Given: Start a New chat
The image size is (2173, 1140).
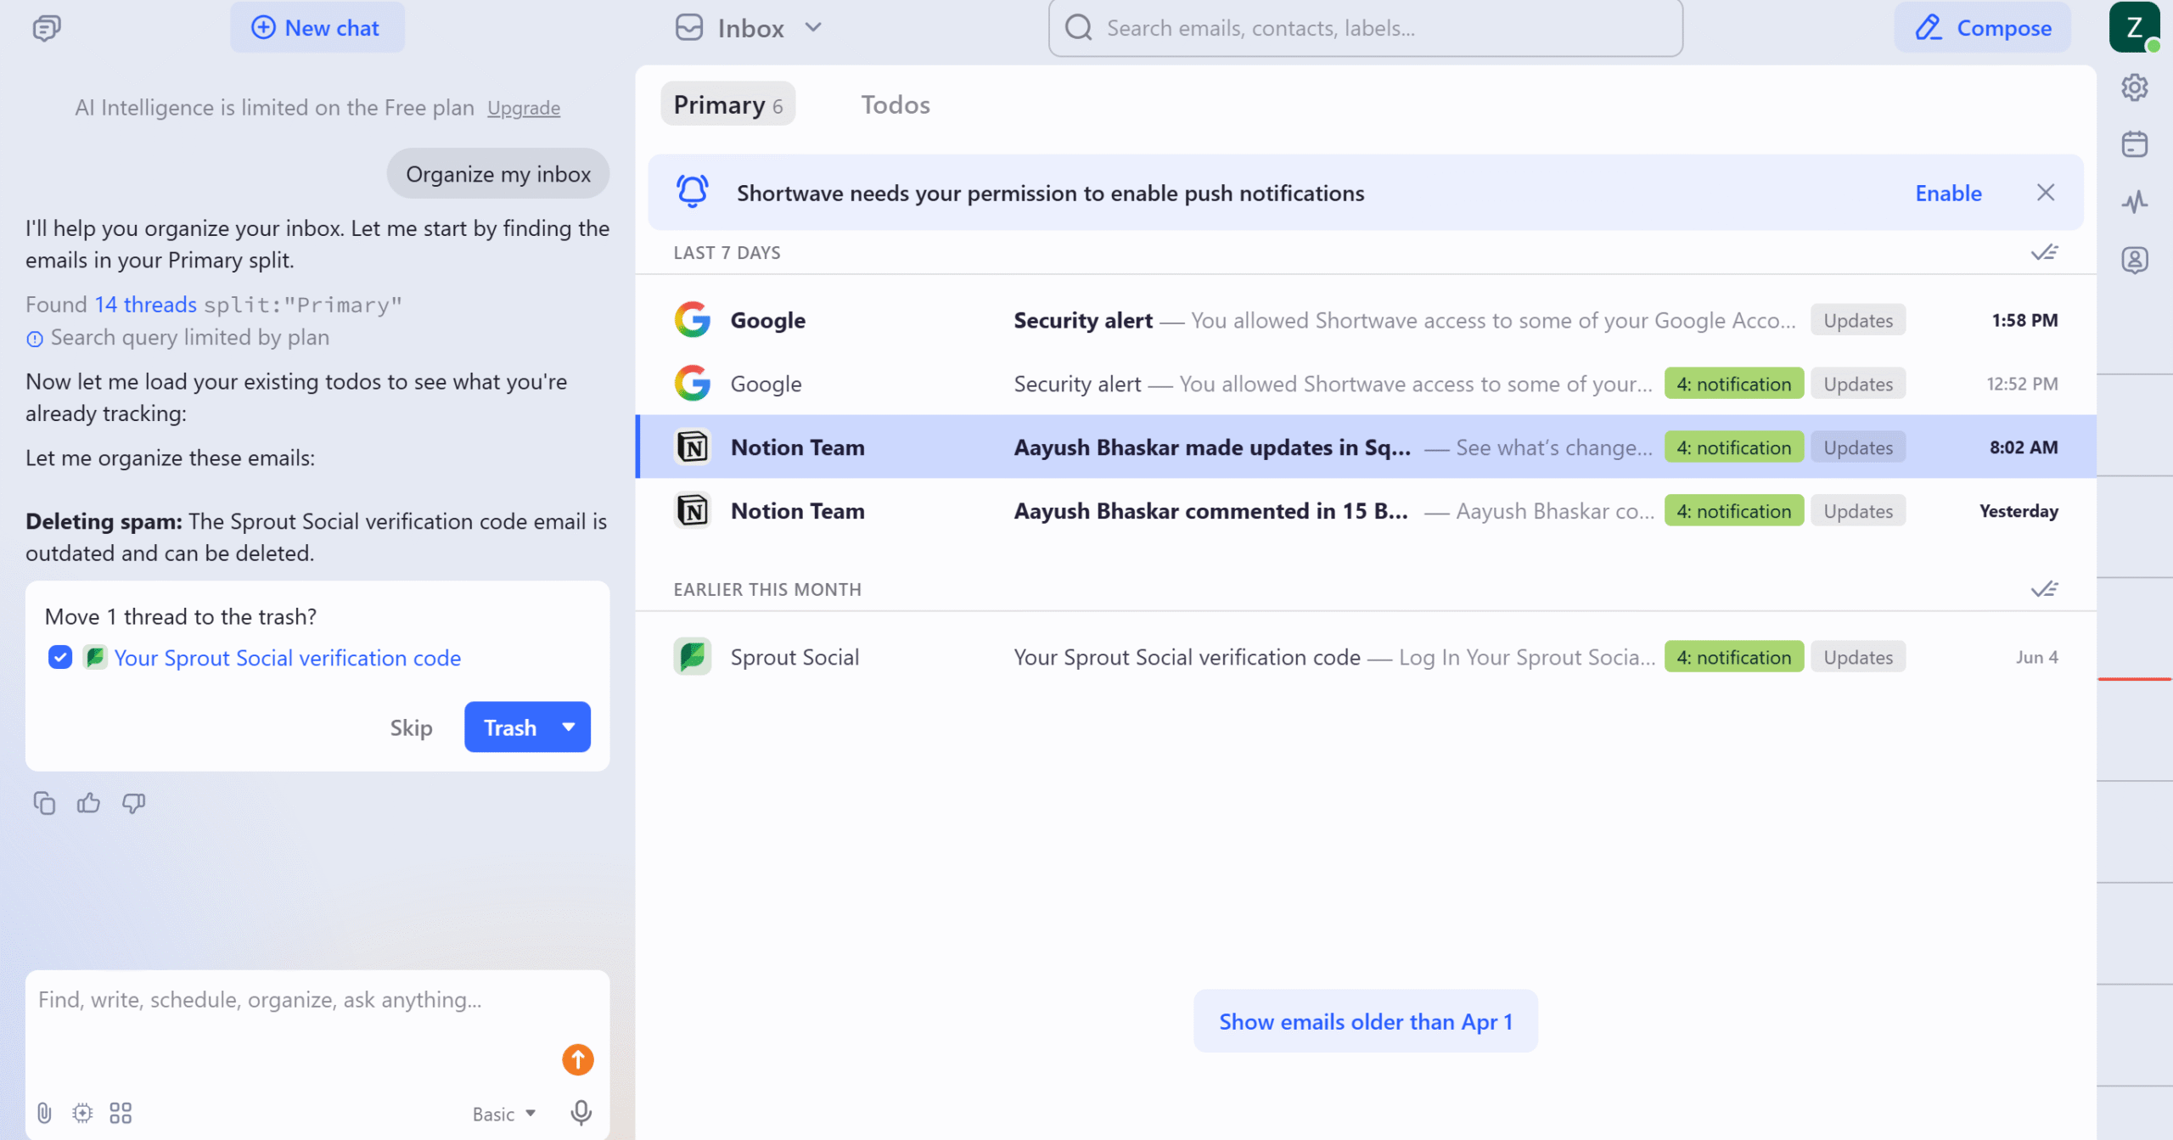Looking at the screenshot, I should [317, 28].
